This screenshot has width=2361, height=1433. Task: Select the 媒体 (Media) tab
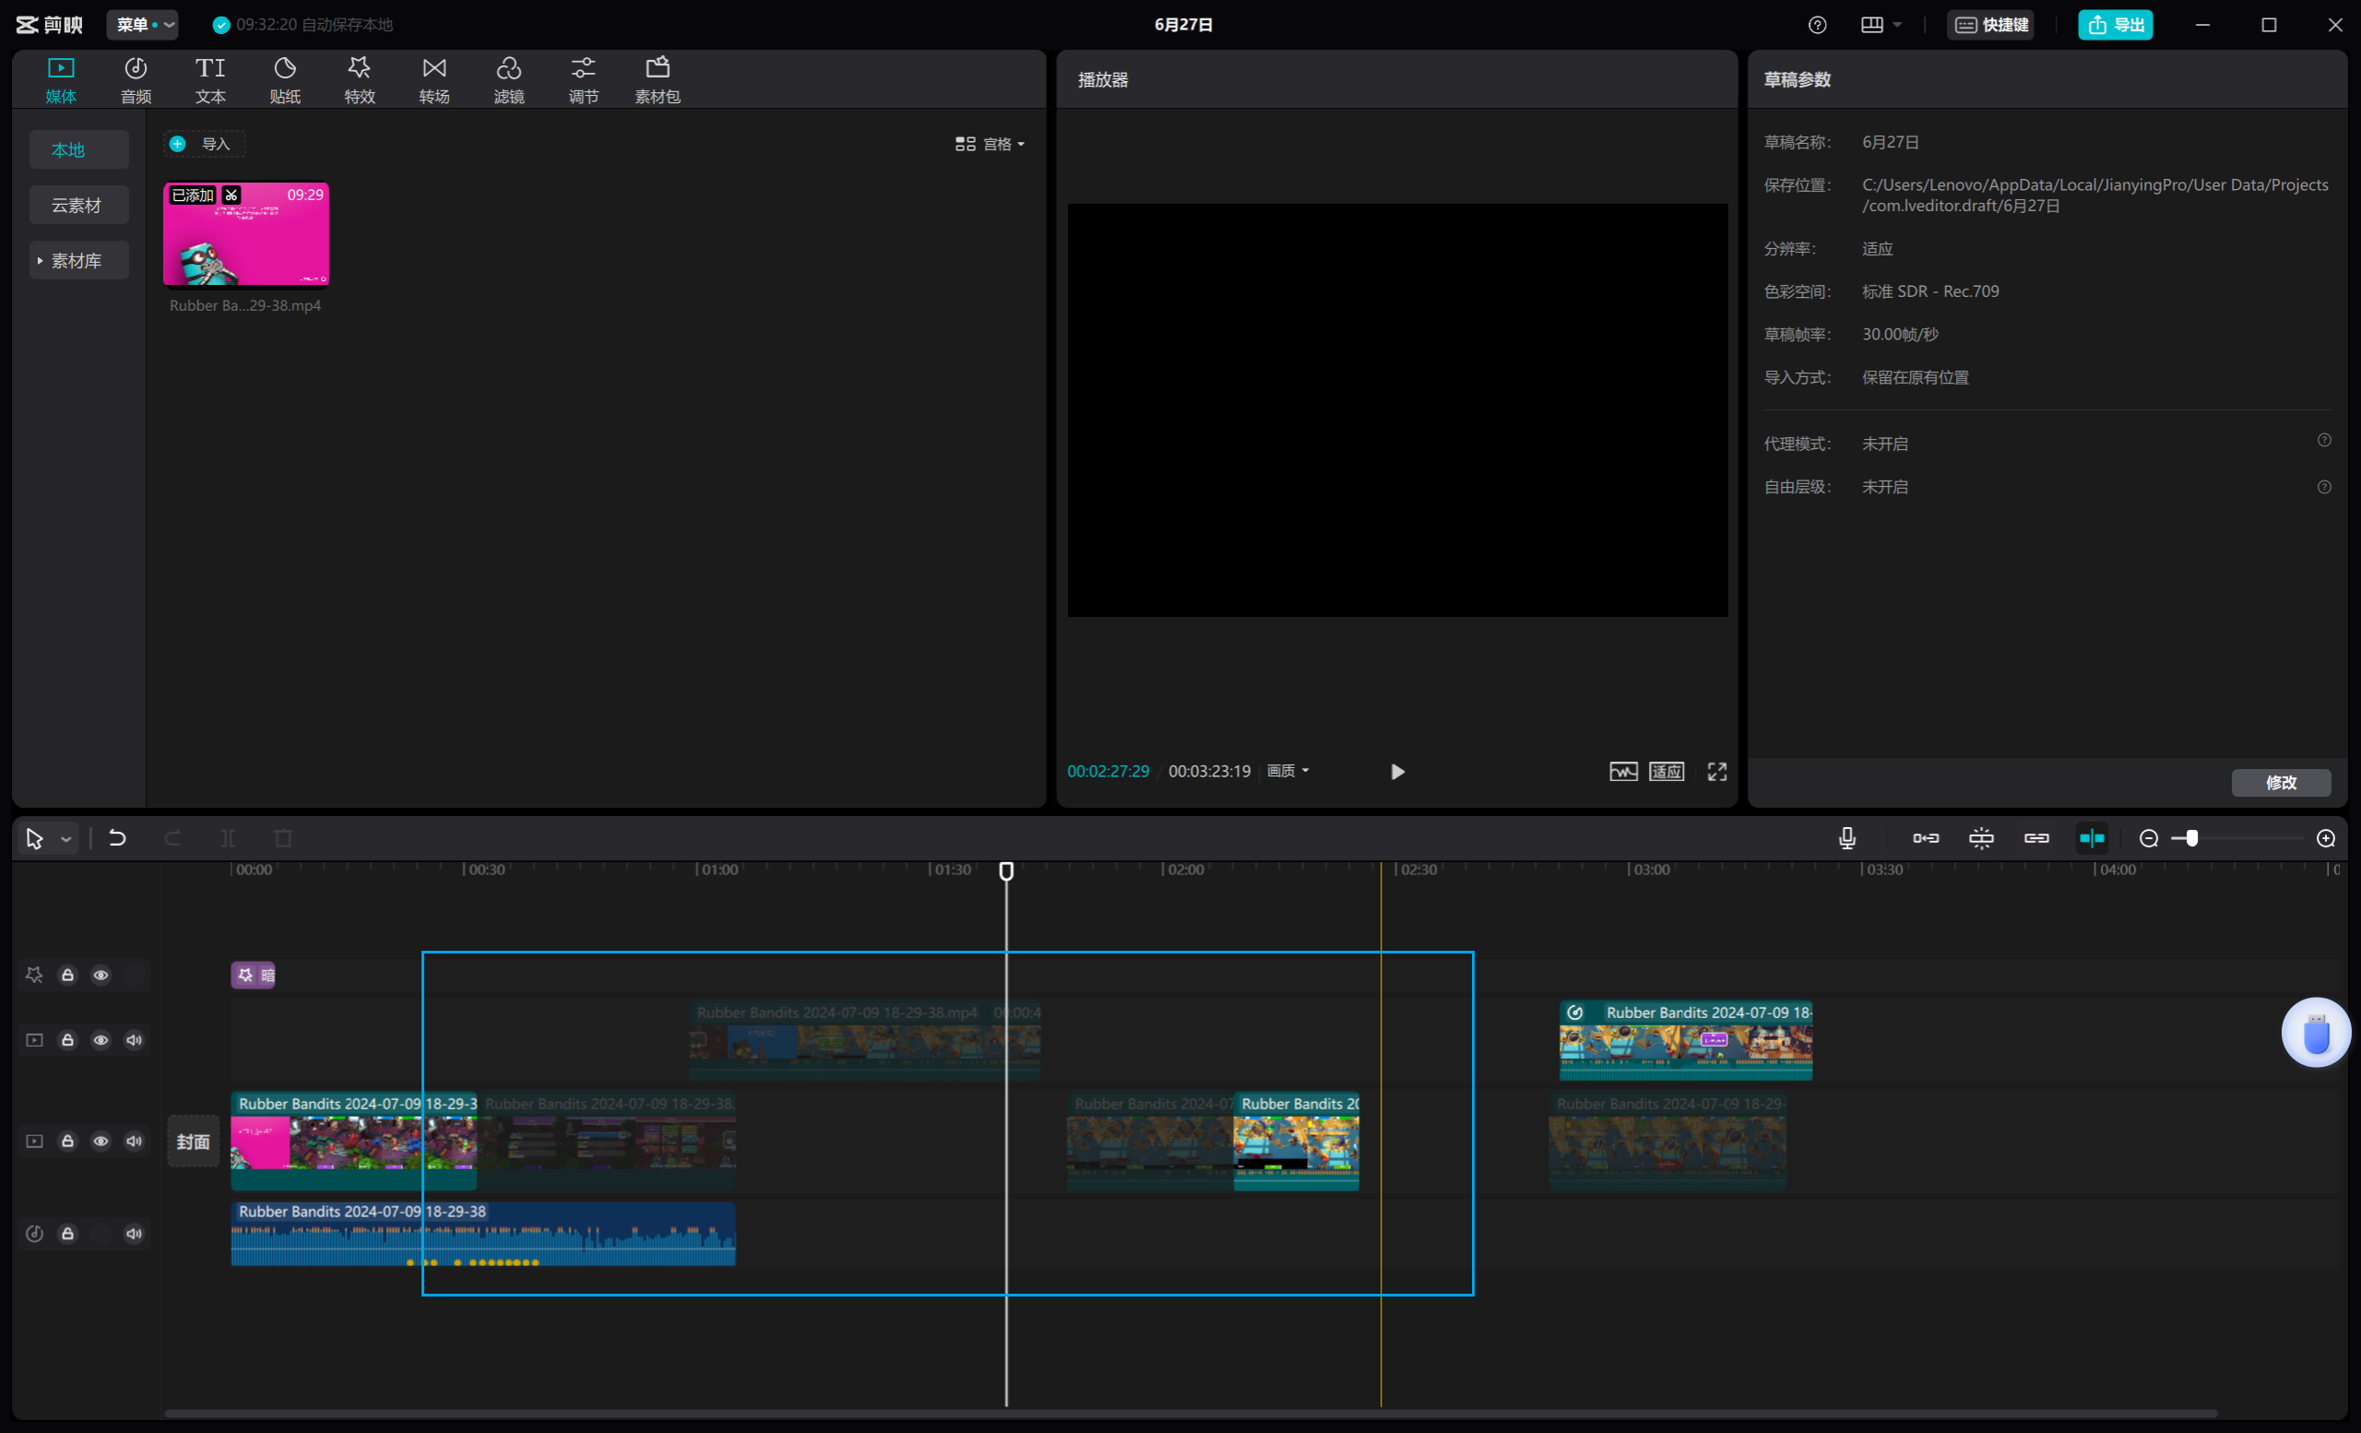click(x=60, y=79)
